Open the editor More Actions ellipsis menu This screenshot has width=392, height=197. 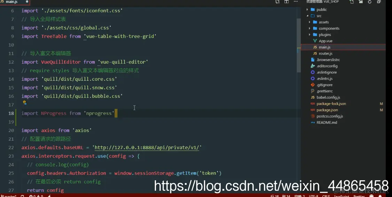click(x=296, y=1)
